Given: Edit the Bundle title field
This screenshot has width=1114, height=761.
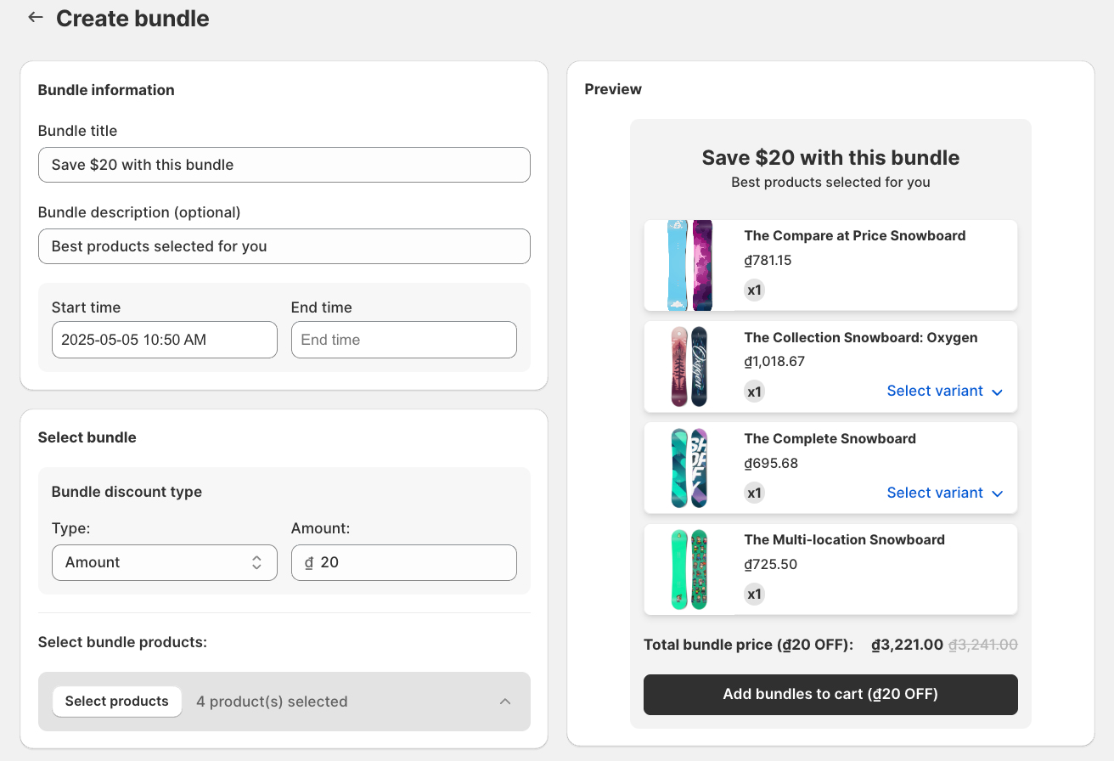Looking at the screenshot, I should click(x=284, y=165).
